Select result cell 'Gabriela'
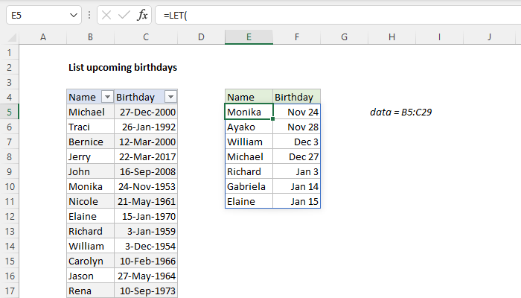This screenshot has width=521, height=298. pyautogui.click(x=249, y=186)
